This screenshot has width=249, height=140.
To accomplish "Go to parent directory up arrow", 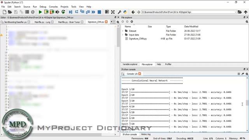I will click(245, 12).
